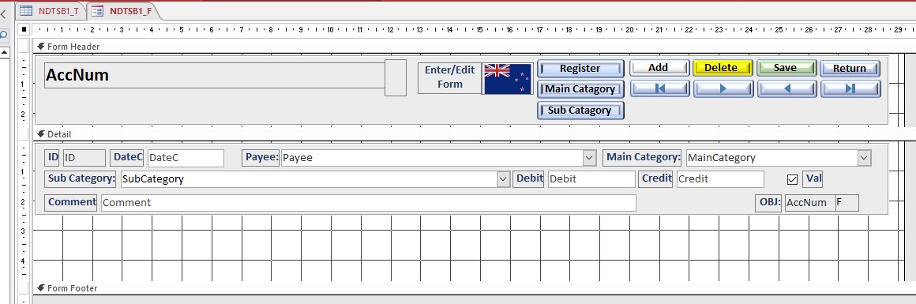Select the DateC label
This screenshot has height=304, width=916.
point(127,157)
